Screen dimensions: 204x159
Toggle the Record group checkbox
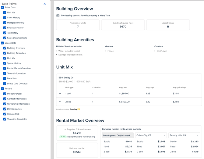pos(2,89)
